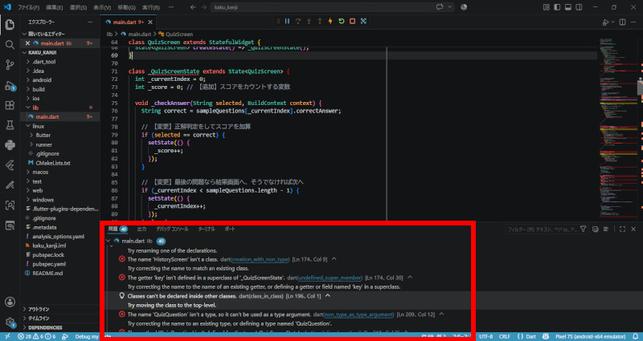
Task: Click the debug Step Out button
Action: click(320, 22)
